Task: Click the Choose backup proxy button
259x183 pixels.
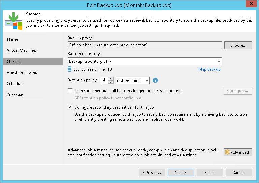Action: point(238,45)
